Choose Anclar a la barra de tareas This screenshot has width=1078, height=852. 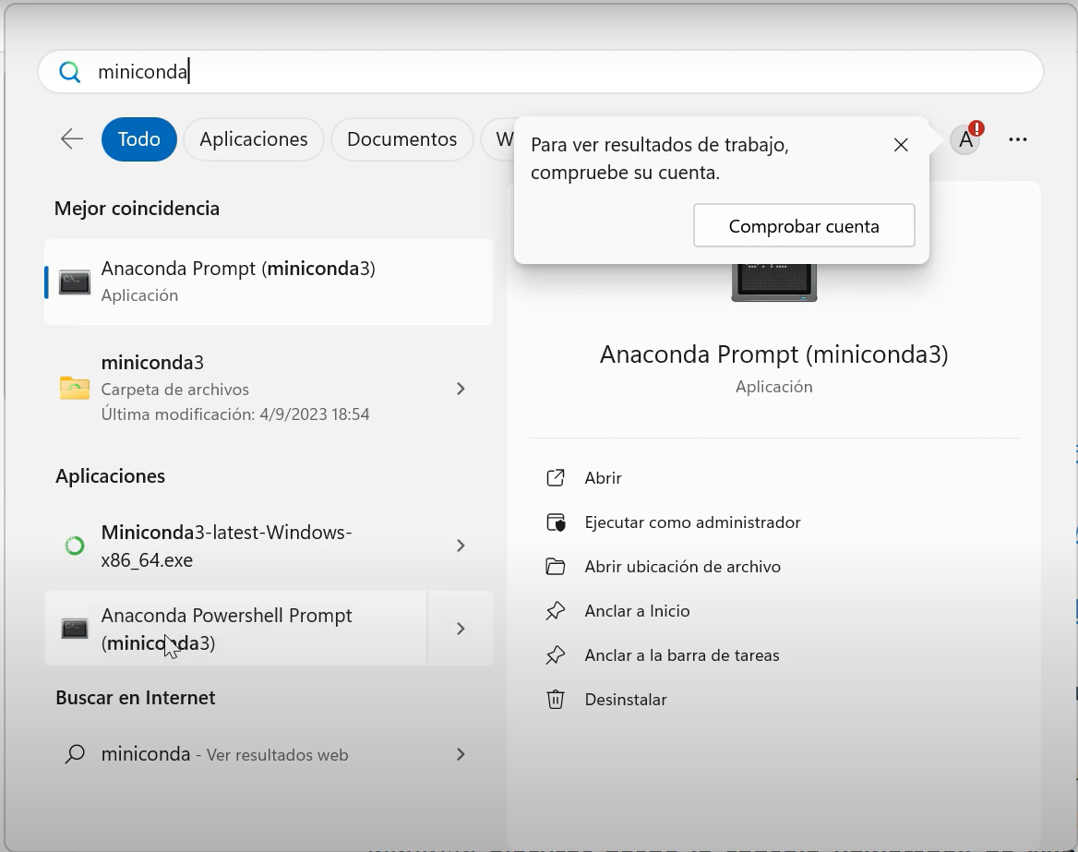point(682,655)
